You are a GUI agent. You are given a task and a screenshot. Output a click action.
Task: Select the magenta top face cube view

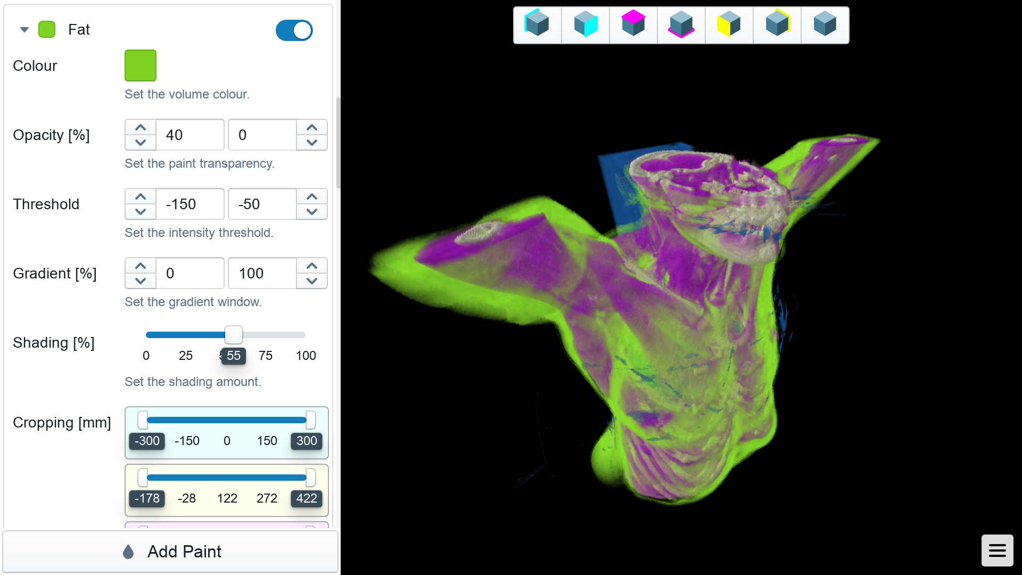pyautogui.click(x=633, y=25)
